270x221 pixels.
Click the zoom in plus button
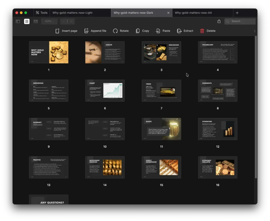(71, 21)
